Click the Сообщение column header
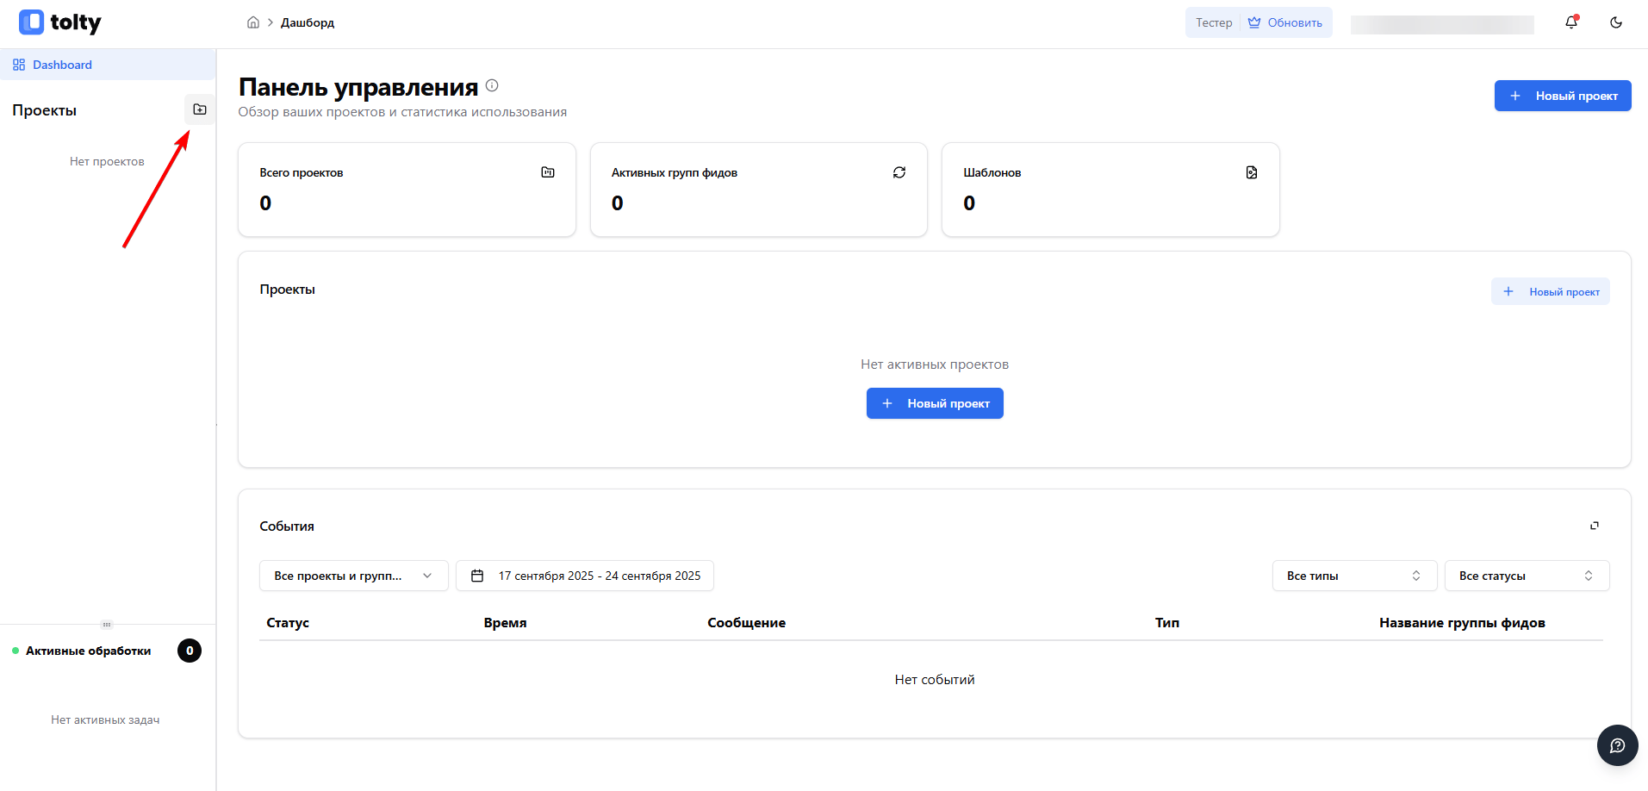 click(x=746, y=622)
